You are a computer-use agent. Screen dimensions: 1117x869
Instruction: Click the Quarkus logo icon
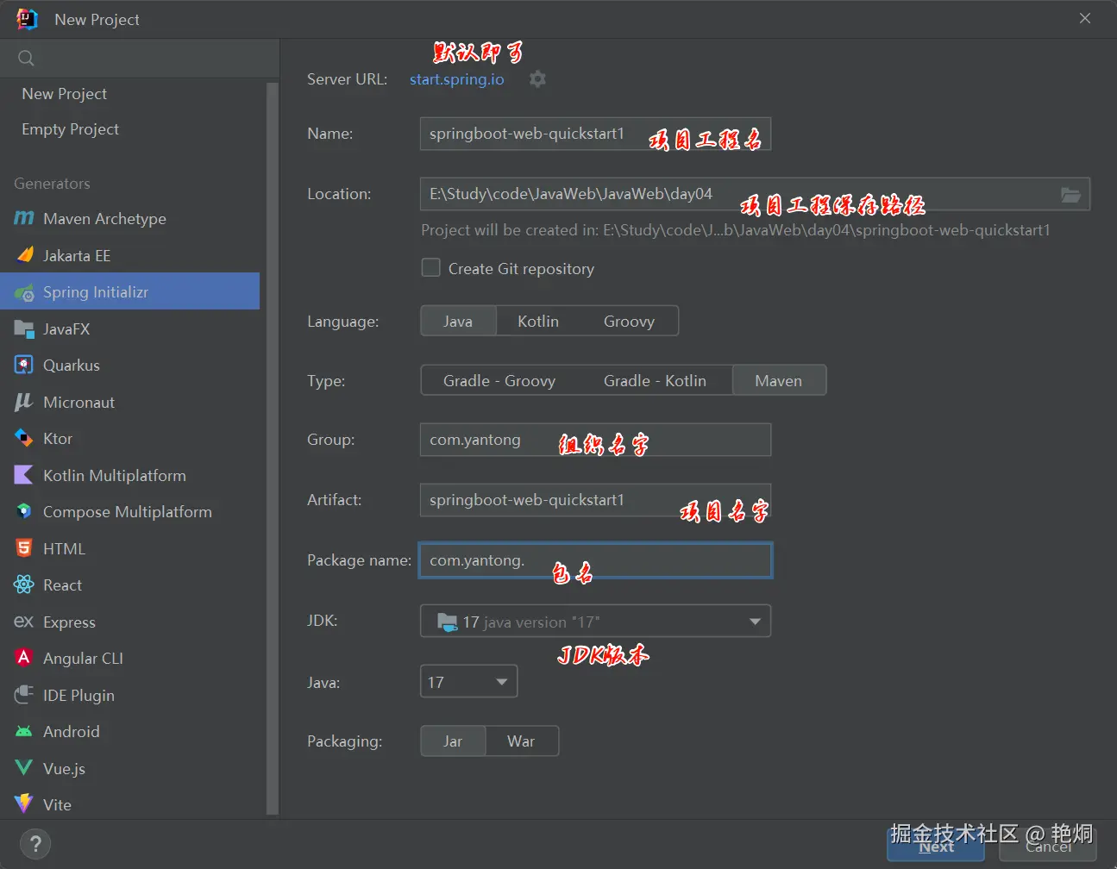point(24,365)
